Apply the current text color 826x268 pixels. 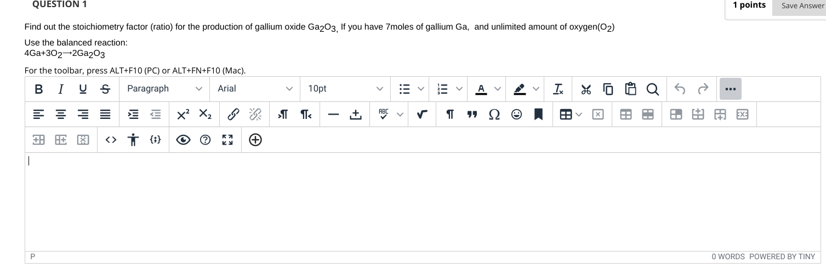pos(481,89)
